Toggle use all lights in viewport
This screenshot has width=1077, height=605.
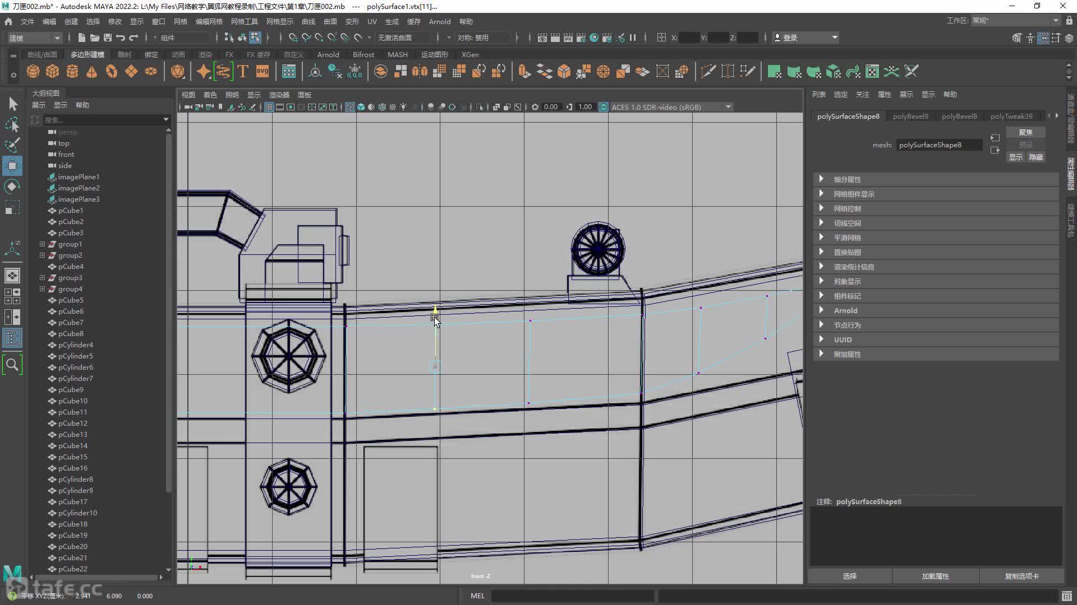click(x=403, y=107)
